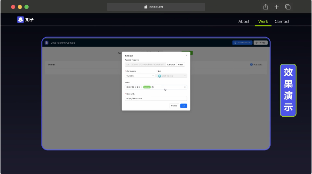The height and width of the screenshot is (174, 312).
Task: Click Cancel in Settings dialog
Action: coord(174,106)
